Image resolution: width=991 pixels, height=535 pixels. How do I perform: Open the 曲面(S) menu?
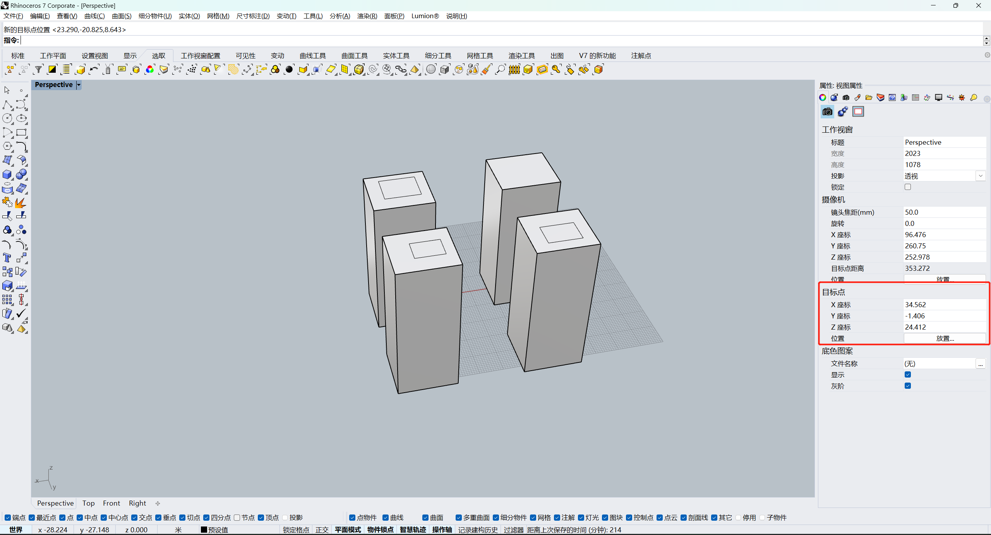point(122,16)
